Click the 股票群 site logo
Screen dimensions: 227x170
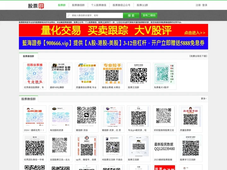coord(36,6)
